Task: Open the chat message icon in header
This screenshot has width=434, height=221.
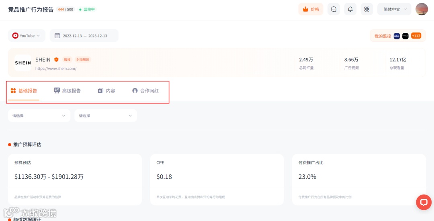Action: coord(334,9)
